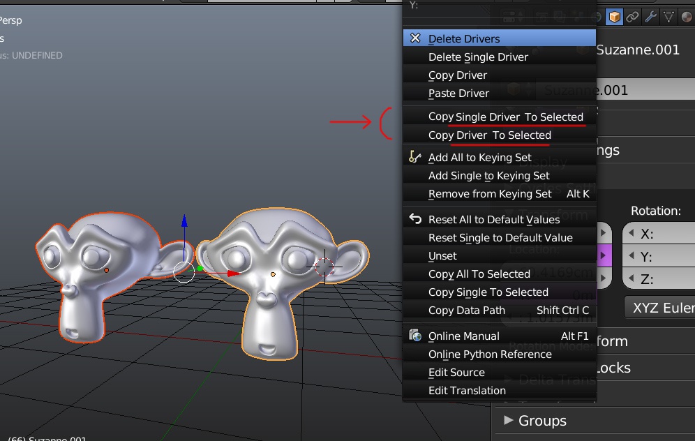The image size is (695, 441).
Task: Click the Rotation Y value field
Action: 659,256
